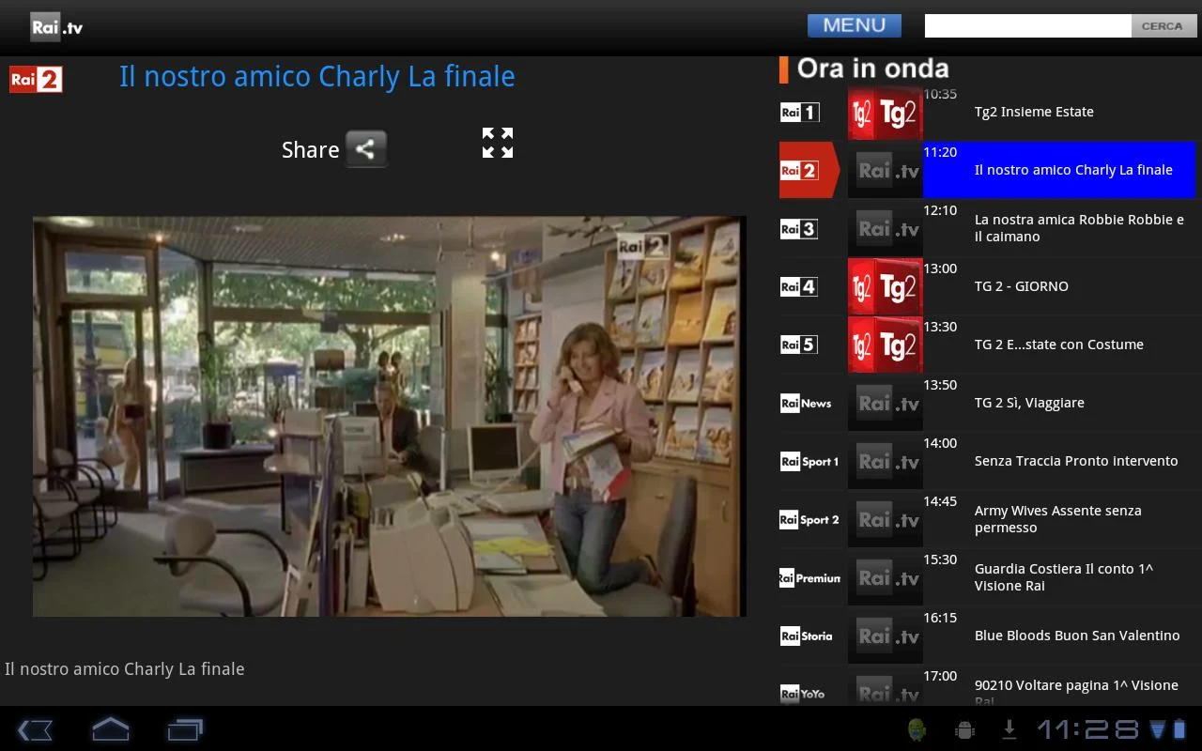Select the Rai 1 channel logo
The height and width of the screenshot is (751, 1202).
800,113
